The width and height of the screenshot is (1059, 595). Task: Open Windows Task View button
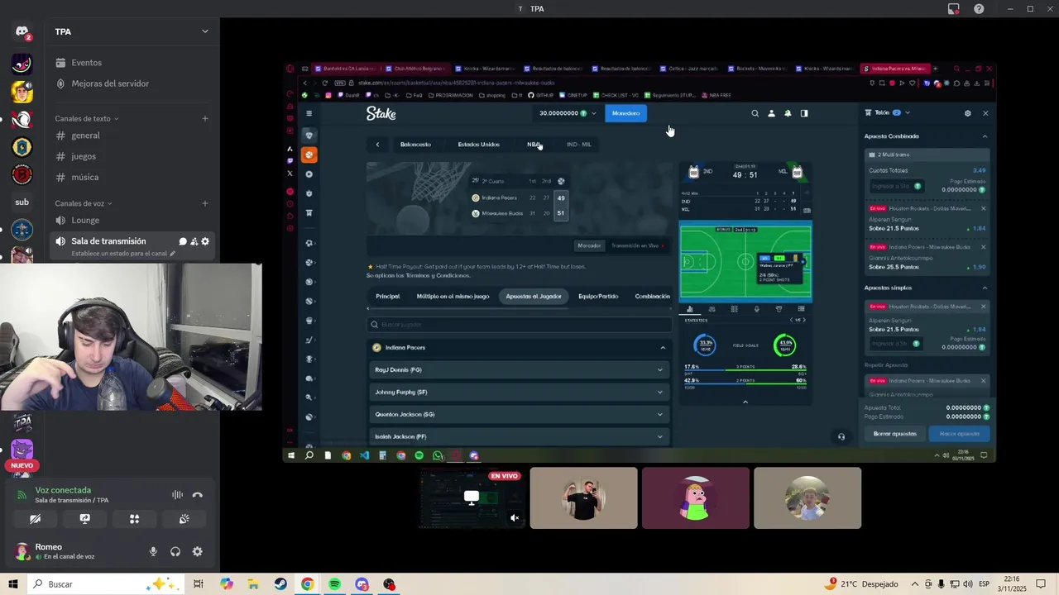click(x=199, y=584)
